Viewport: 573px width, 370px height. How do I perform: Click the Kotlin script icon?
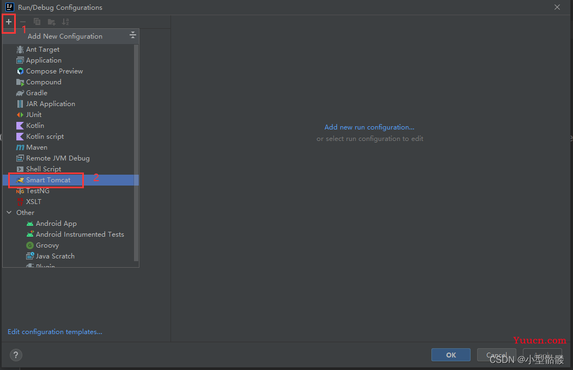(x=20, y=137)
